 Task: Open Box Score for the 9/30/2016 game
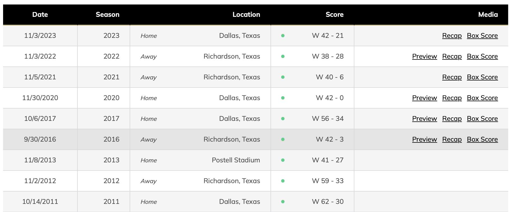click(x=482, y=139)
